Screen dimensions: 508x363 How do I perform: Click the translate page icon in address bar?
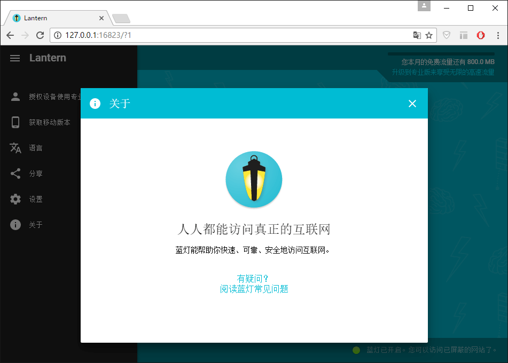pyautogui.click(x=417, y=35)
